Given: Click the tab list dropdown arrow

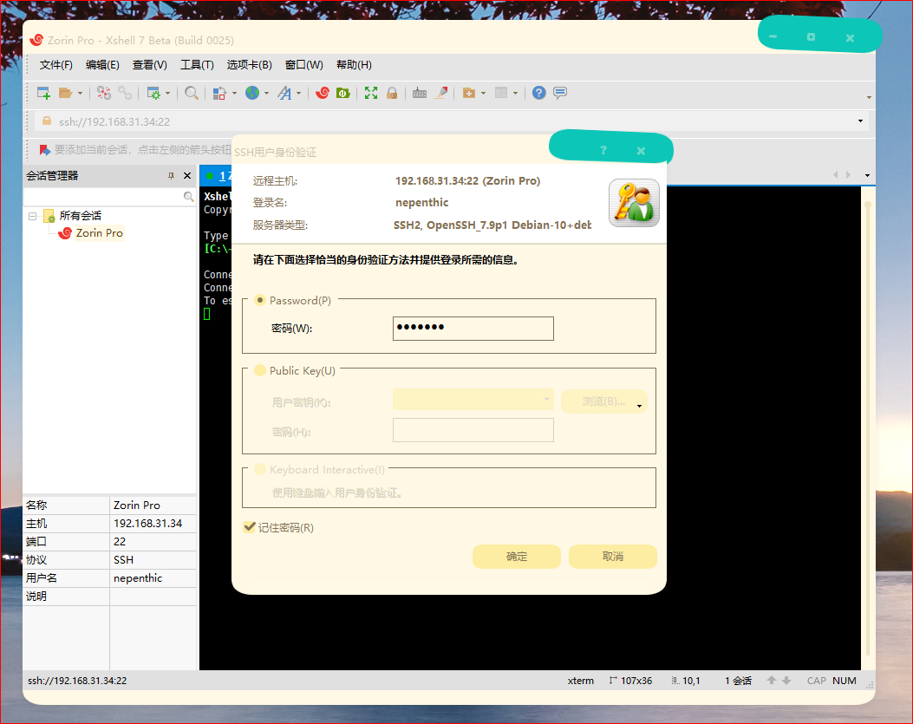Looking at the screenshot, I should click(867, 175).
